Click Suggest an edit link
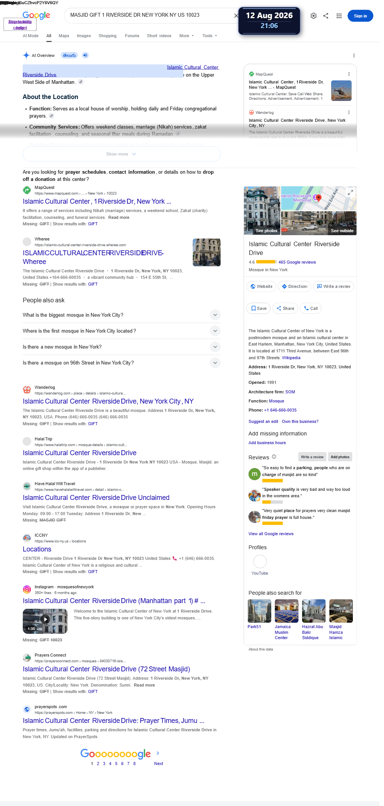384x806 pixels. tap(263, 421)
